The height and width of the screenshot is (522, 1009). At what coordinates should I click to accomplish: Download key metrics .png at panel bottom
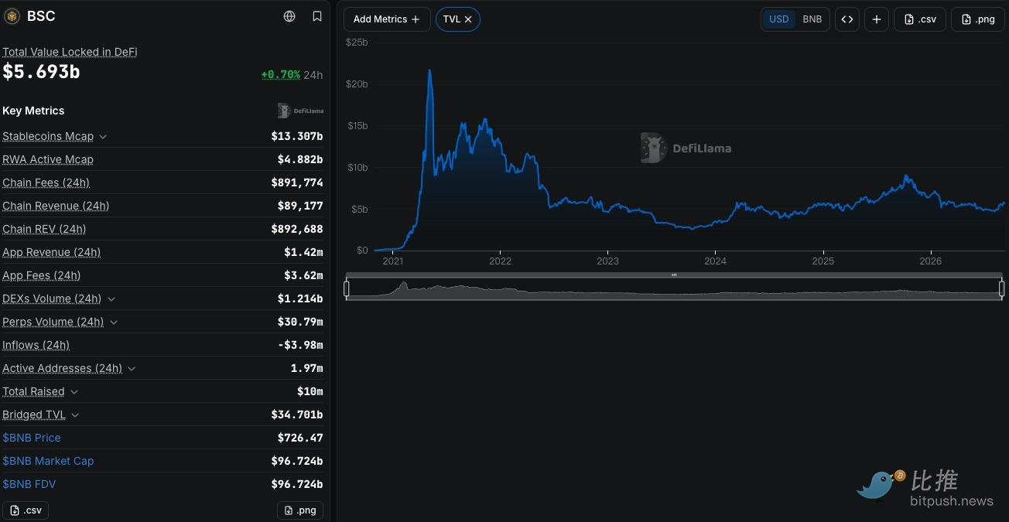pos(300,510)
